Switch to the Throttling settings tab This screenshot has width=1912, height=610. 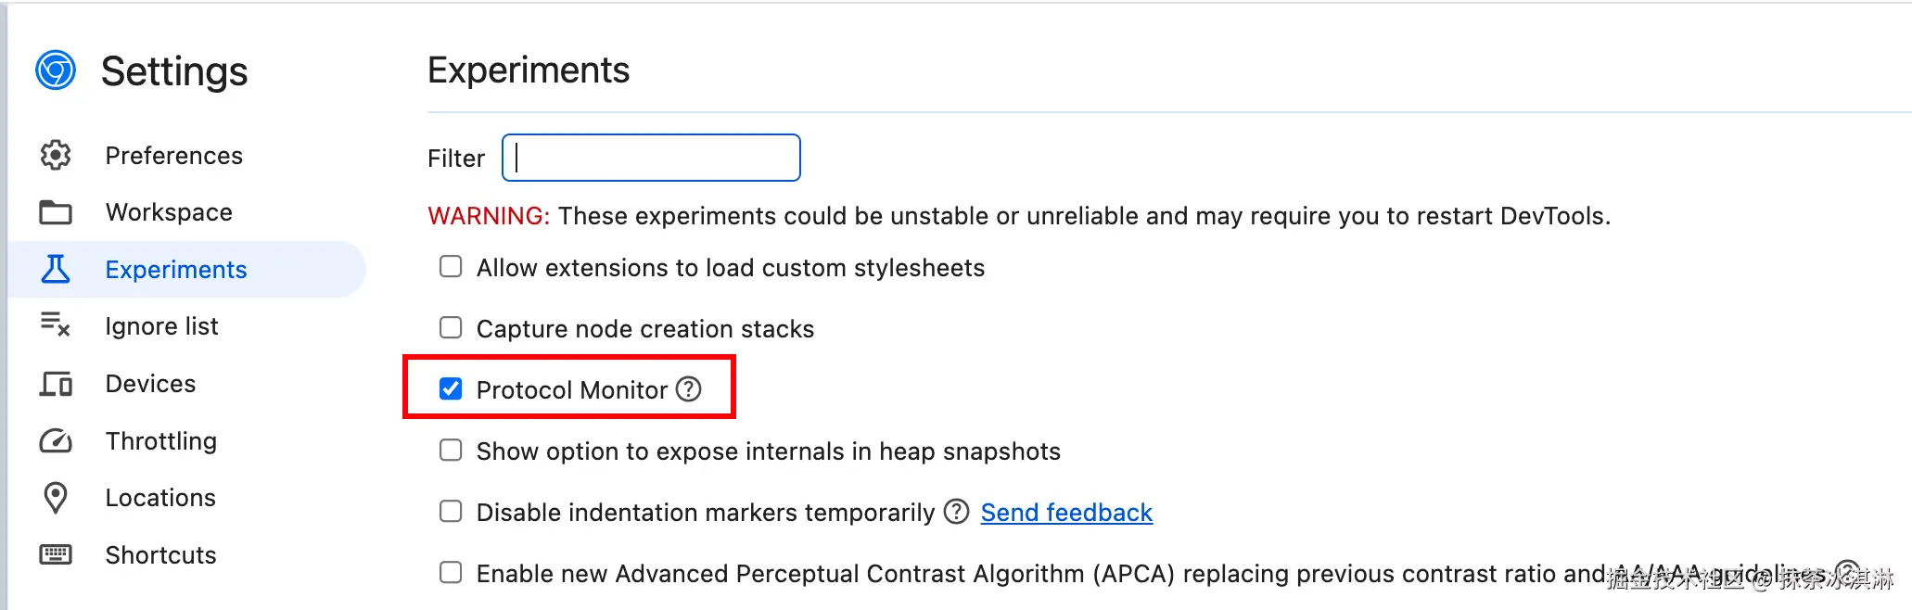coord(160,441)
